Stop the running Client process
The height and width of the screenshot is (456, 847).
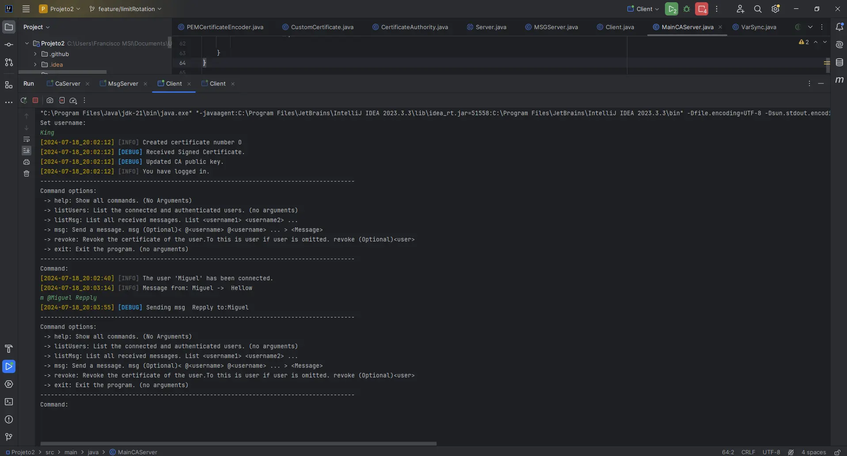tap(35, 101)
